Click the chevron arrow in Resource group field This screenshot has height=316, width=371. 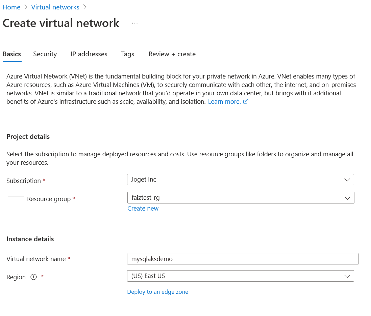(347, 198)
